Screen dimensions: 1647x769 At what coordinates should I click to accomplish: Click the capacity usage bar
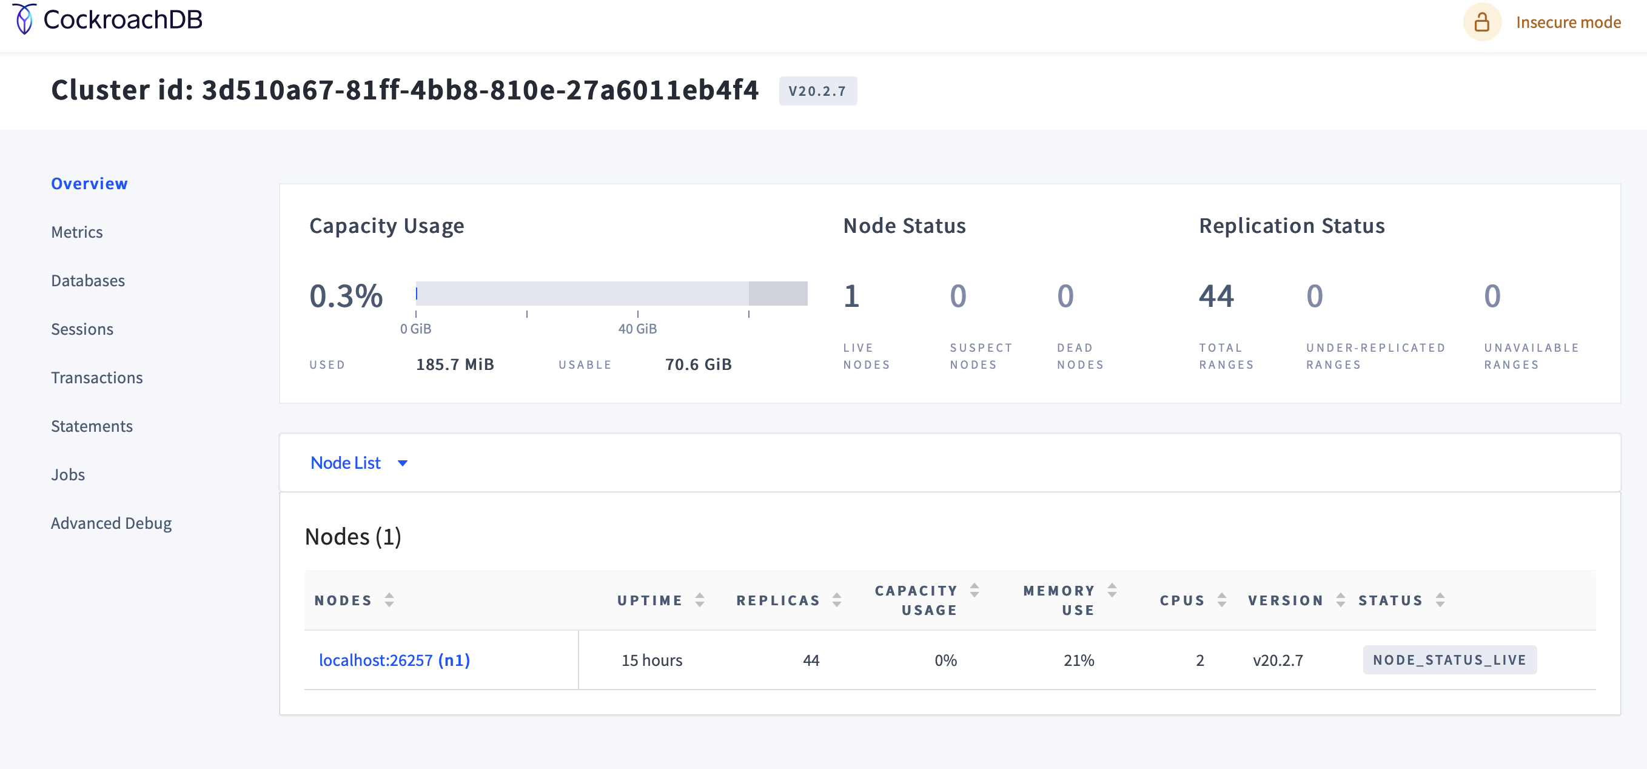(611, 294)
